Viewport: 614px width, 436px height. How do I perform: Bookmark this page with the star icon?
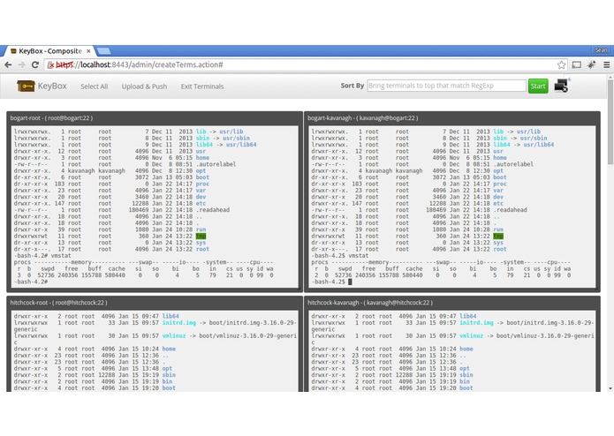561,65
